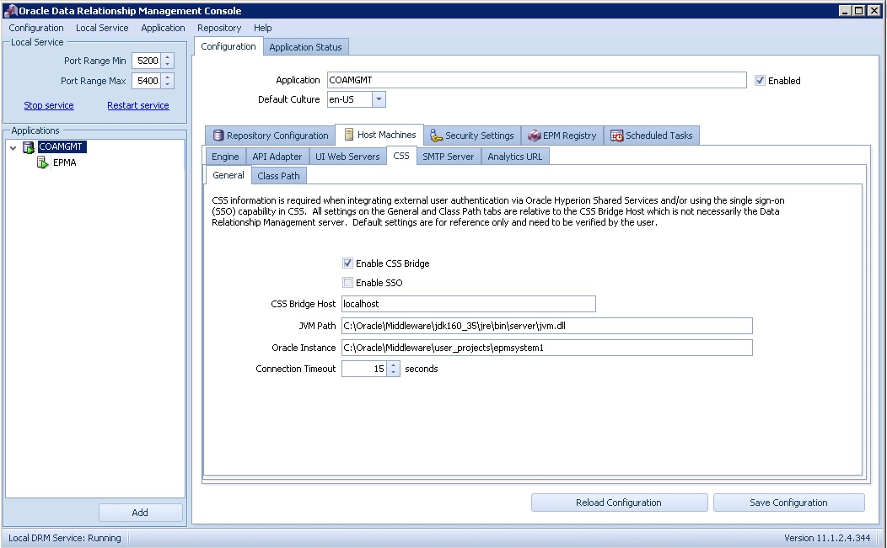
Task: Click the Stop service link
Action: pyautogui.click(x=49, y=106)
